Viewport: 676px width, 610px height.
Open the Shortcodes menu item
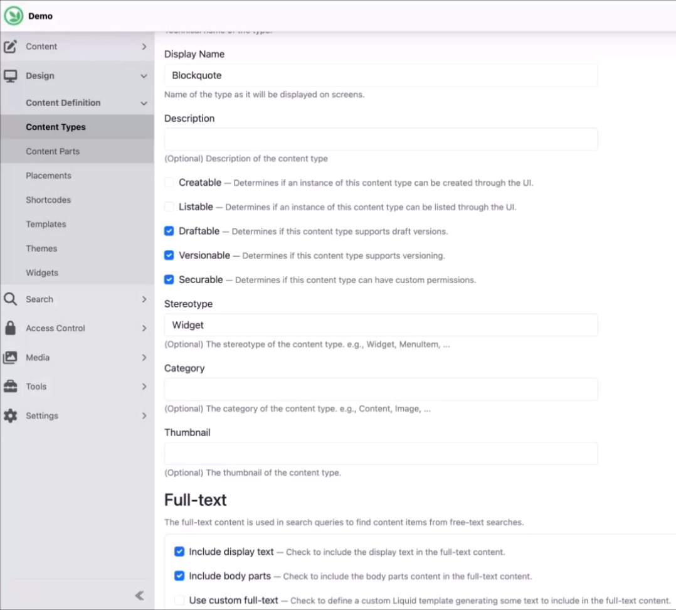[x=77, y=200]
